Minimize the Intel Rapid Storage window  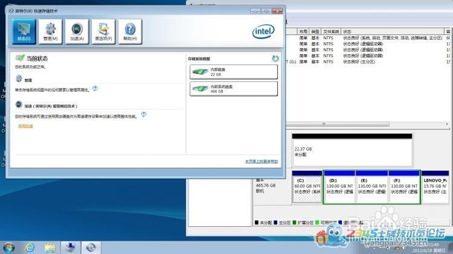(255, 11)
